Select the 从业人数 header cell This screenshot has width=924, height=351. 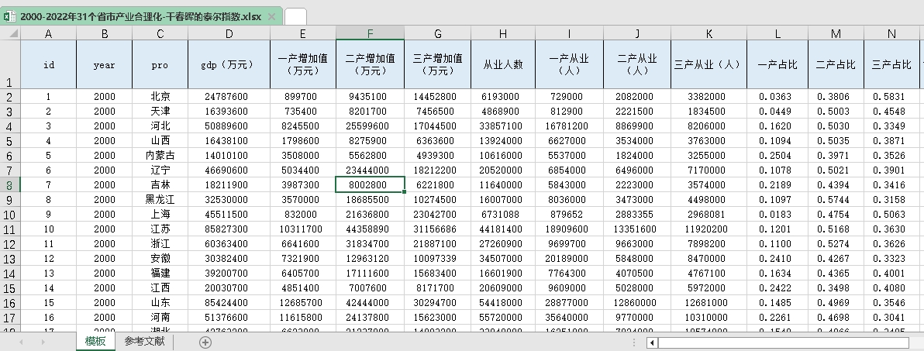pos(502,65)
